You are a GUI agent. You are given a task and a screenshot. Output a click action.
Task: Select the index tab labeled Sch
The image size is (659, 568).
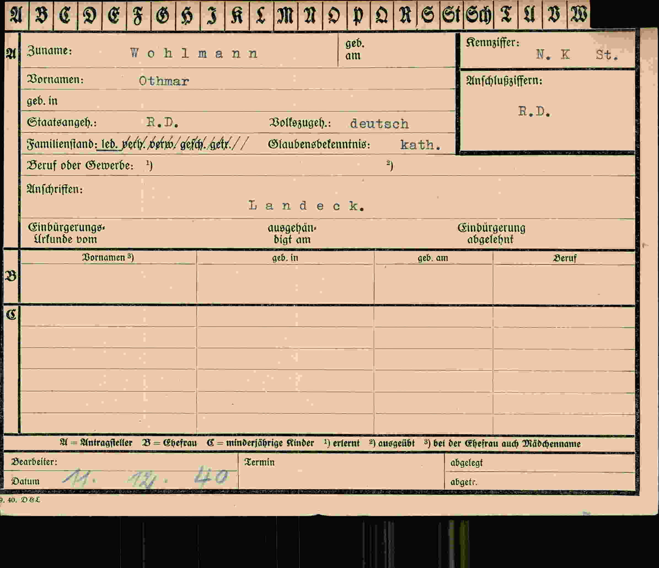click(x=478, y=15)
